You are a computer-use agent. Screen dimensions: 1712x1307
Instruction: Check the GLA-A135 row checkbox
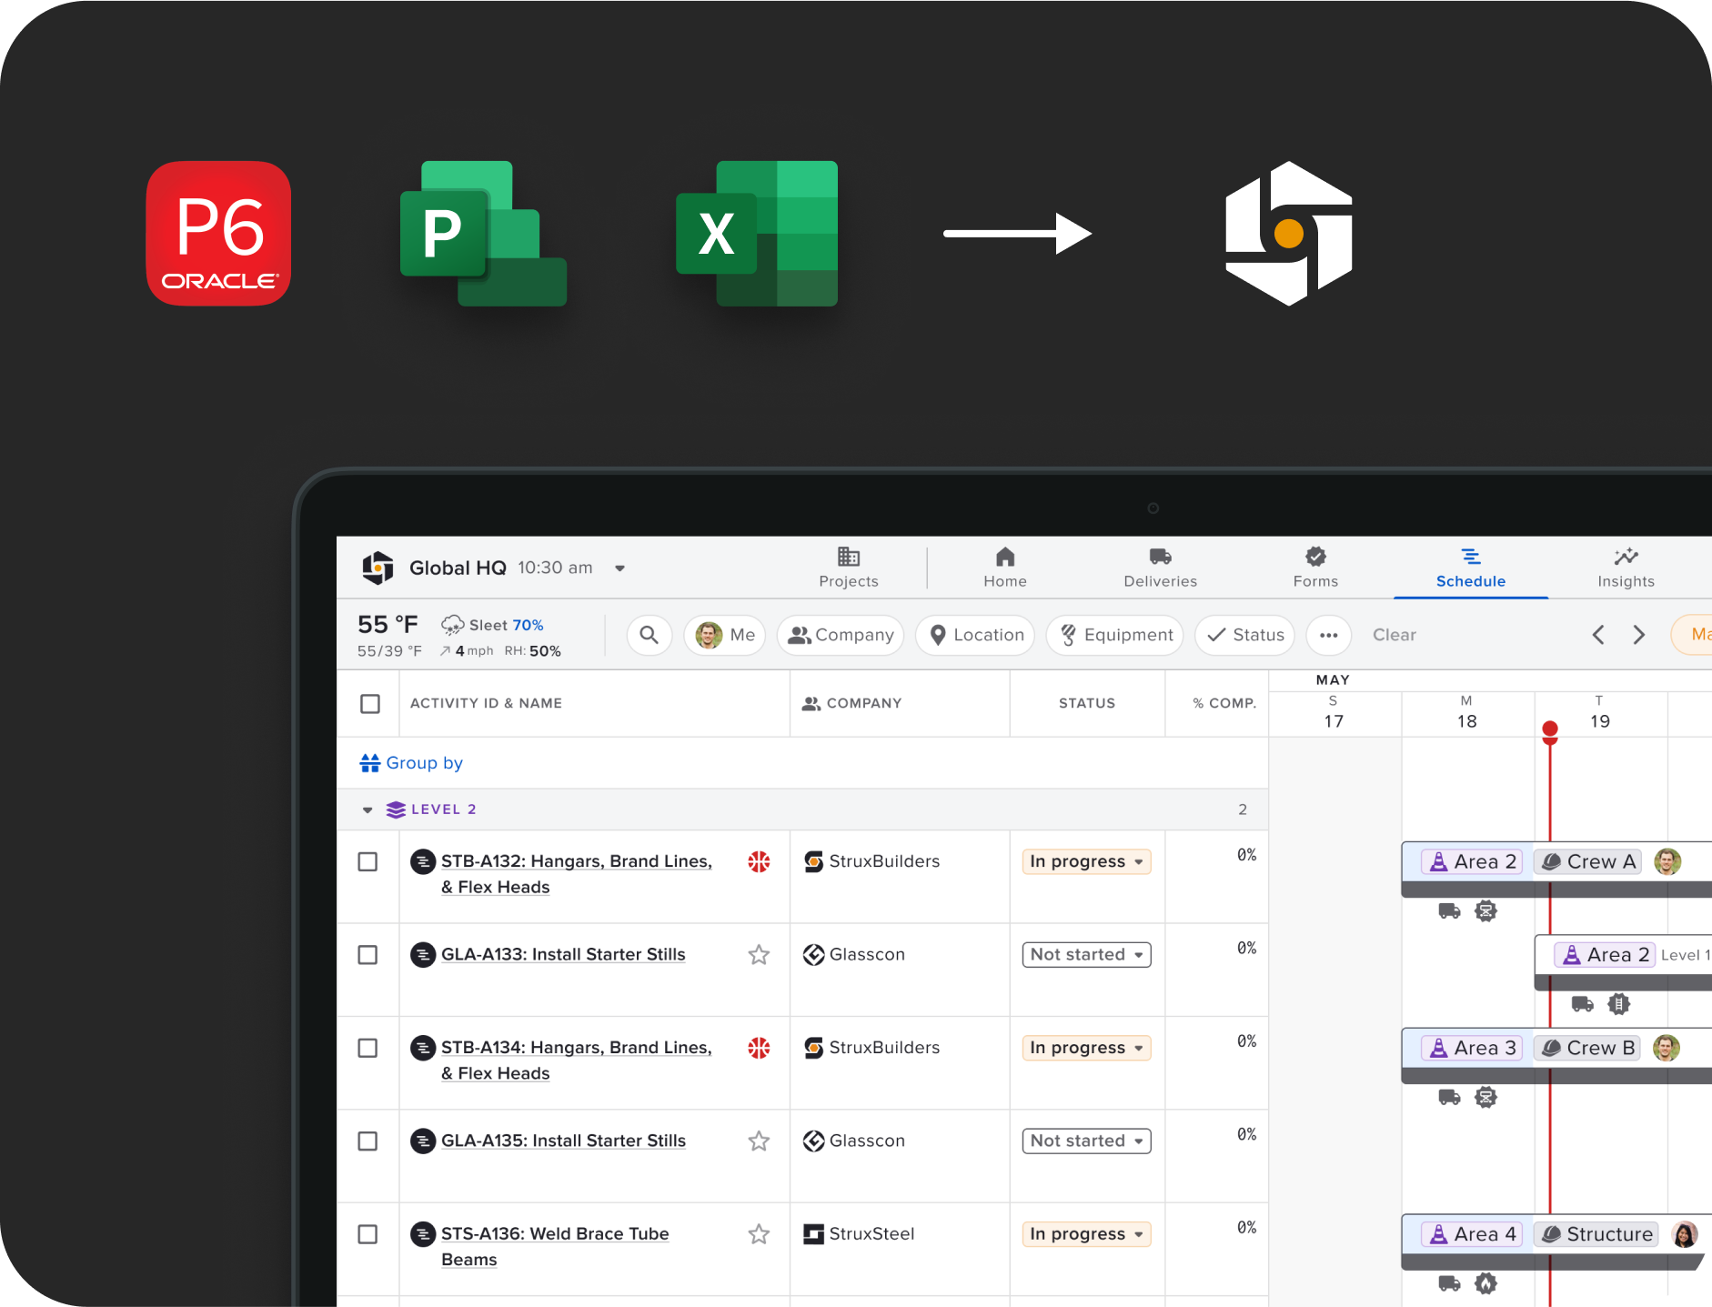[368, 1141]
